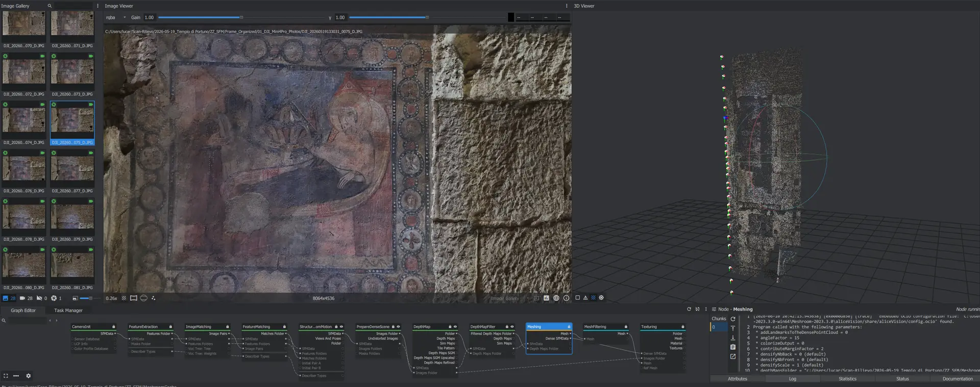Click the image info icon in viewer

[566, 298]
